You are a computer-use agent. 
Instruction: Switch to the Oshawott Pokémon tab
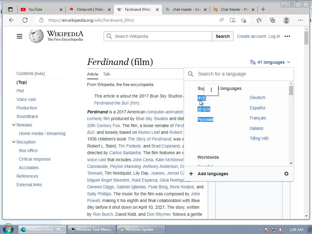click(90, 9)
